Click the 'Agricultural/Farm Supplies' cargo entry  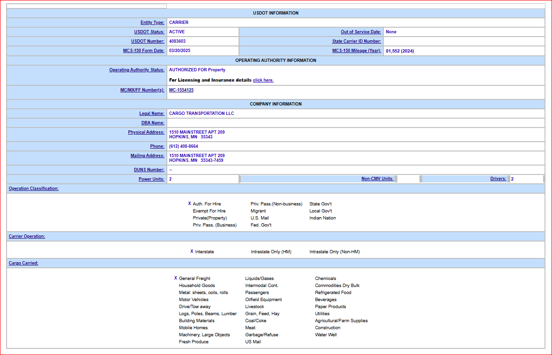pyautogui.click(x=341, y=321)
